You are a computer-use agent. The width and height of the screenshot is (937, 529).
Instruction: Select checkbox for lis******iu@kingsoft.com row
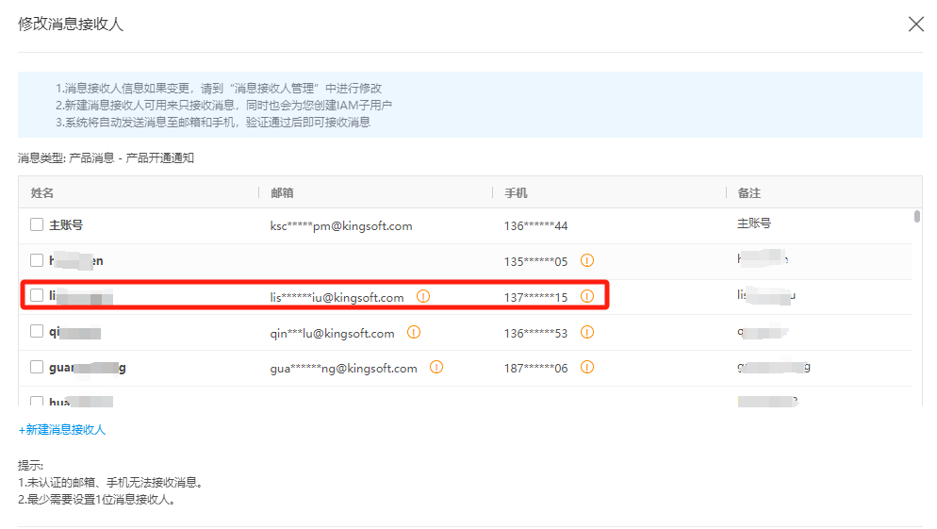coord(37,295)
